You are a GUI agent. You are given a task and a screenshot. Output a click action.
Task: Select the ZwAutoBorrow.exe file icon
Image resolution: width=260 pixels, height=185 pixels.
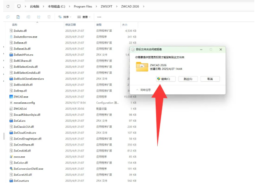click(x=11, y=37)
